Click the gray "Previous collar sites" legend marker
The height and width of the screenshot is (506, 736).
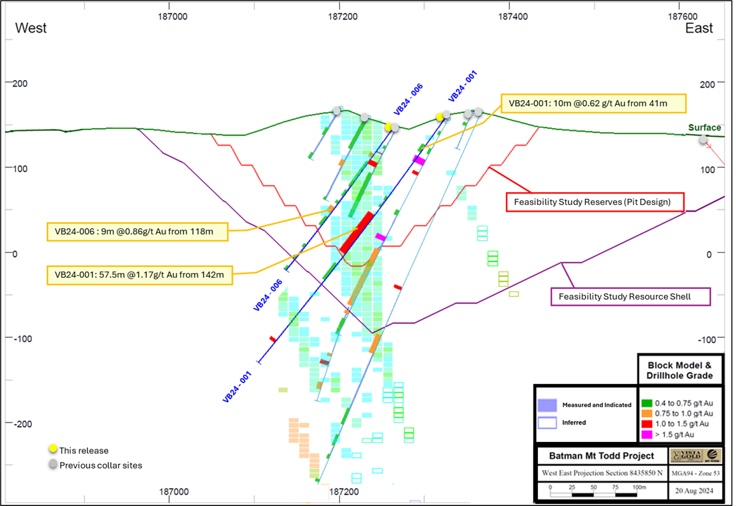click(x=53, y=465)
